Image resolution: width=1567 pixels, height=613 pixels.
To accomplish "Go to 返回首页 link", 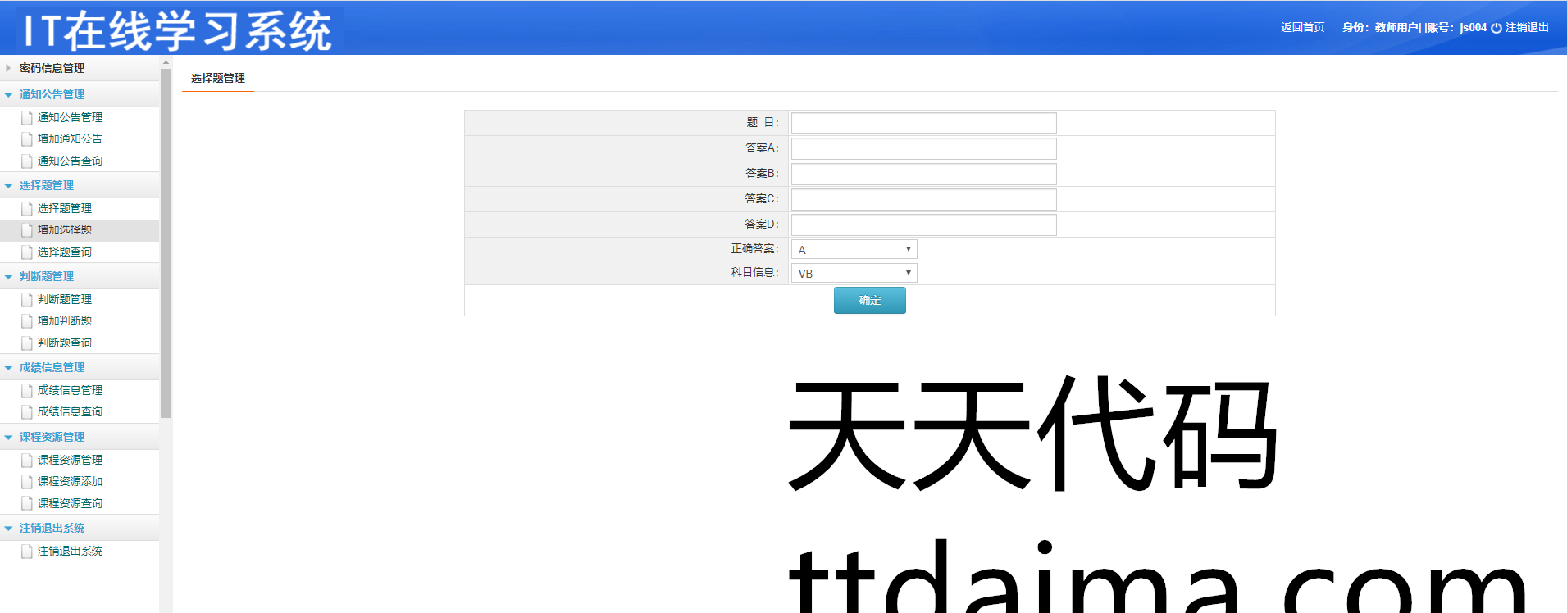I will (x=1302, y=27).
